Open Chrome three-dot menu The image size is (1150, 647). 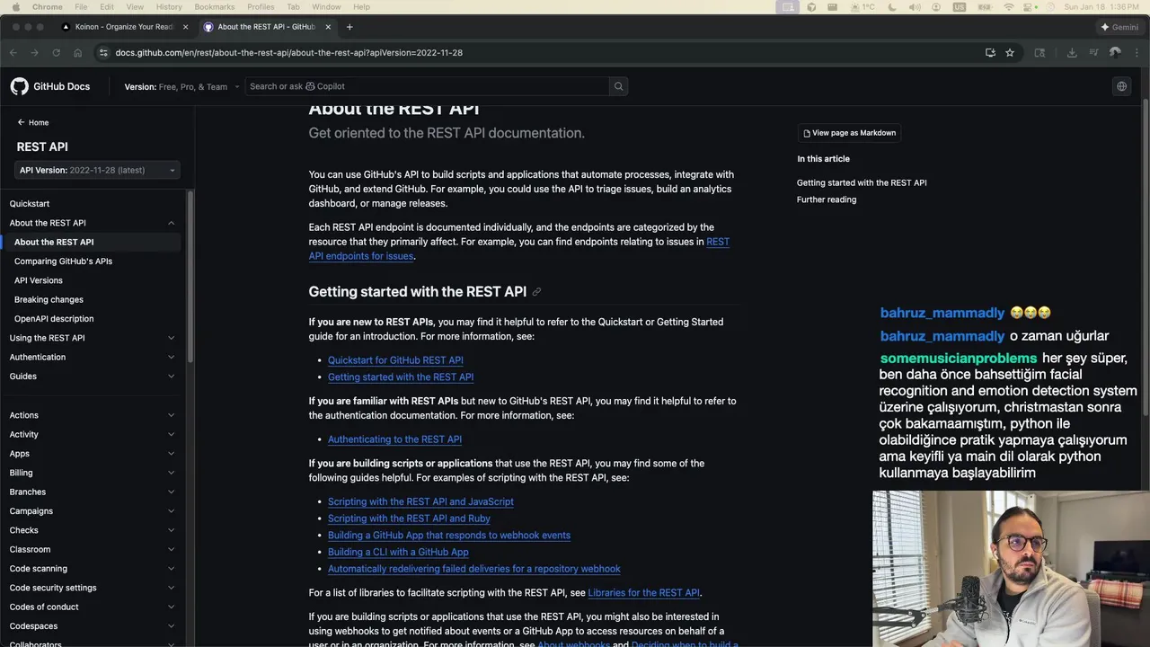tap(1137, 53)
